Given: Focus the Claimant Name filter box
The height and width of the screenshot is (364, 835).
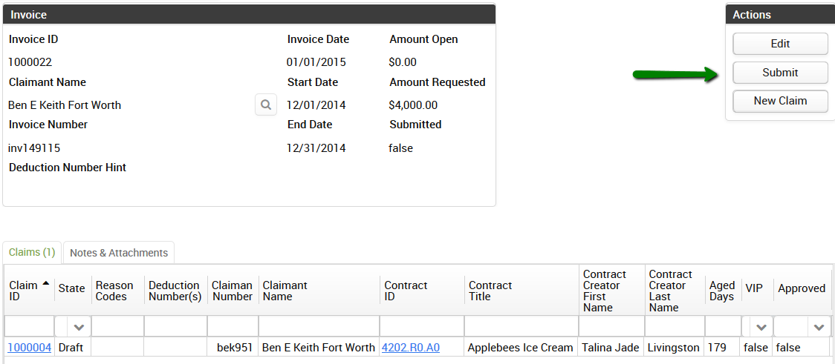Looking at the screenshot, I should click(x=319, y=327).
